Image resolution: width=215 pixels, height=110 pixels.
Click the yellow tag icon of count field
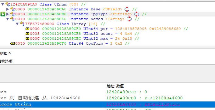[27, 34]
